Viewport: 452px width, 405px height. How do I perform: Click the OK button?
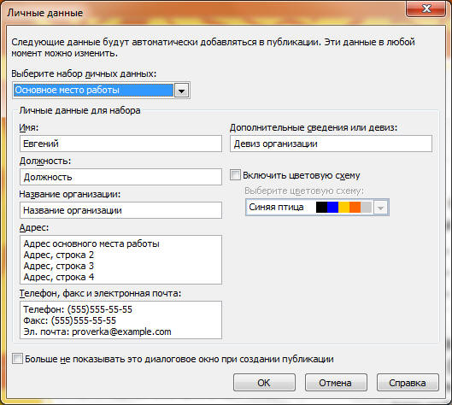(264, 383)
